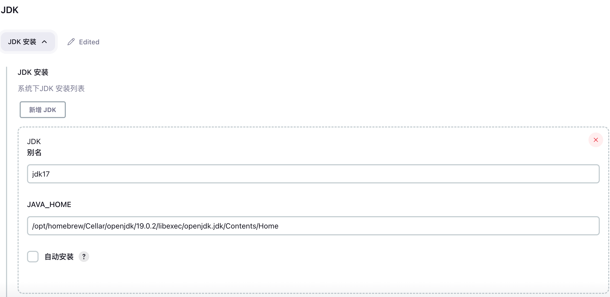Enable the 自动安装 checkbox
This screenshot has height=297, width=610.
tap(33, 257)
